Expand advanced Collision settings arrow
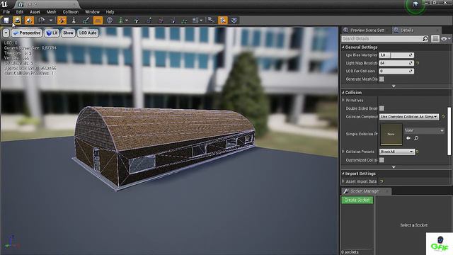 (394, 167)
